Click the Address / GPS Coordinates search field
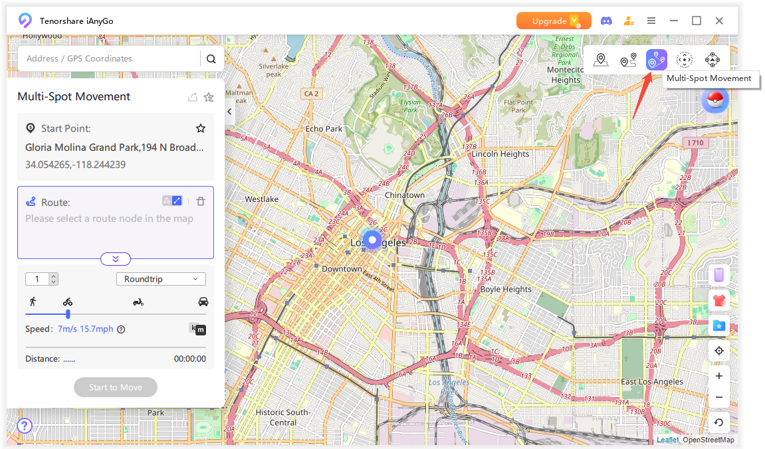The height and width of the screenshot is (449, 765). pos(110,58)
